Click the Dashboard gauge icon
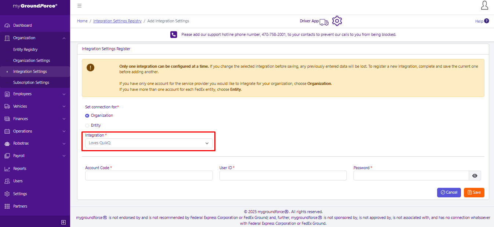Screen dimensions: 494x227 (x=7, y=26)
